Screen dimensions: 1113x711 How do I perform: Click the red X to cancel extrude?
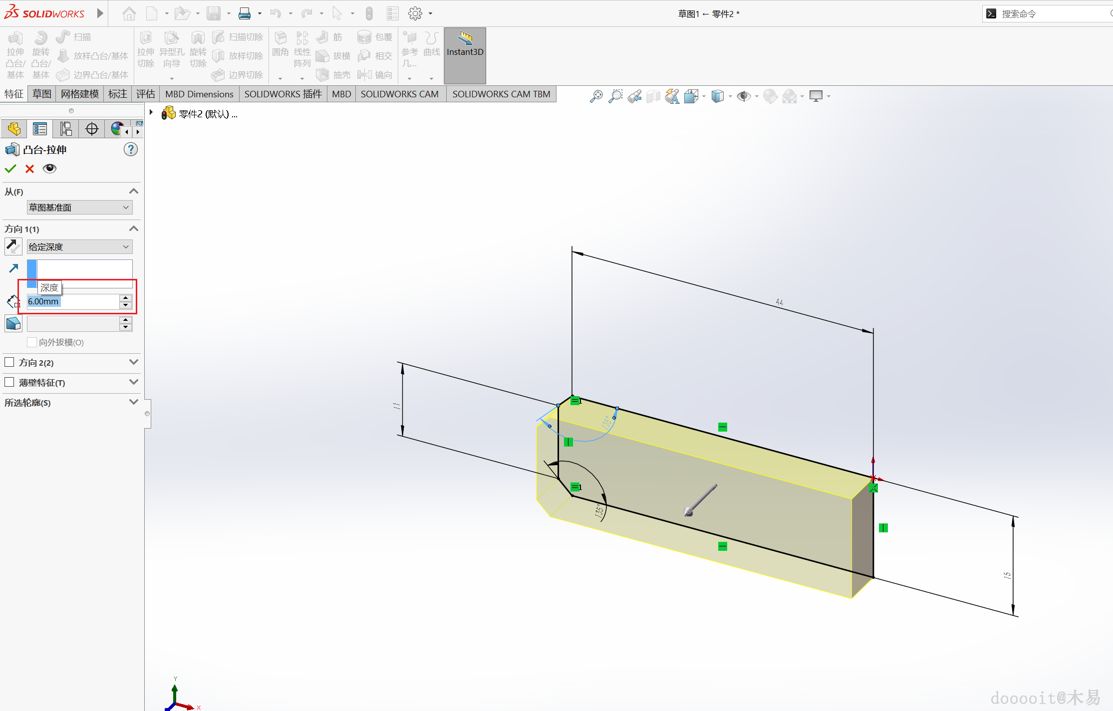30,169
